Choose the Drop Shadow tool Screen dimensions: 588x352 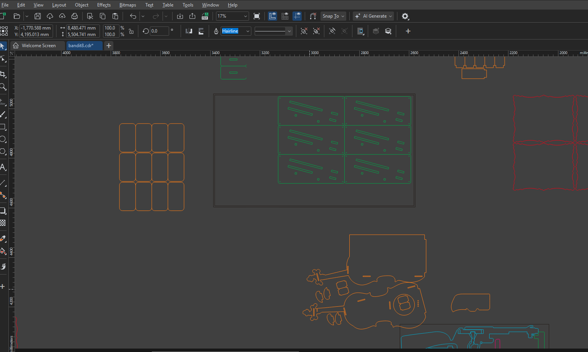[3, 211]
